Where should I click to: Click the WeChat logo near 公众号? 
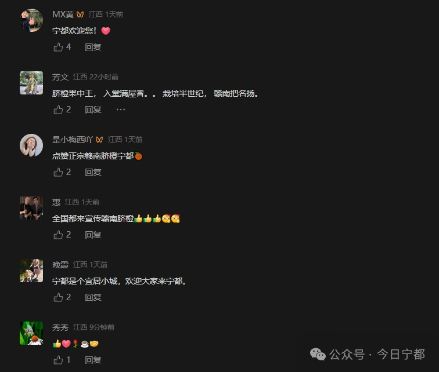tap(318, 354)
